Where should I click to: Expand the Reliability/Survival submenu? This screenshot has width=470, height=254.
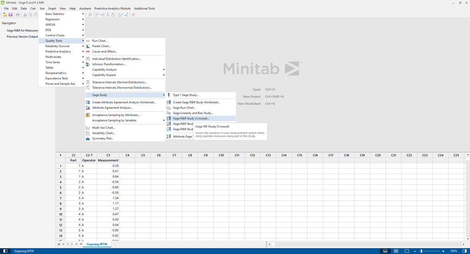click(62, 46)
